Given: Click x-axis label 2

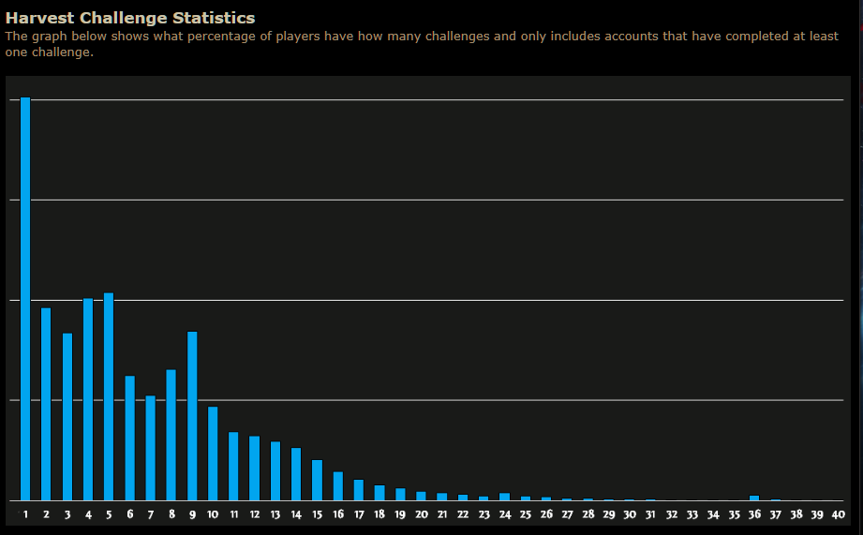Looking at the screenshot, I should click(46, 514).
